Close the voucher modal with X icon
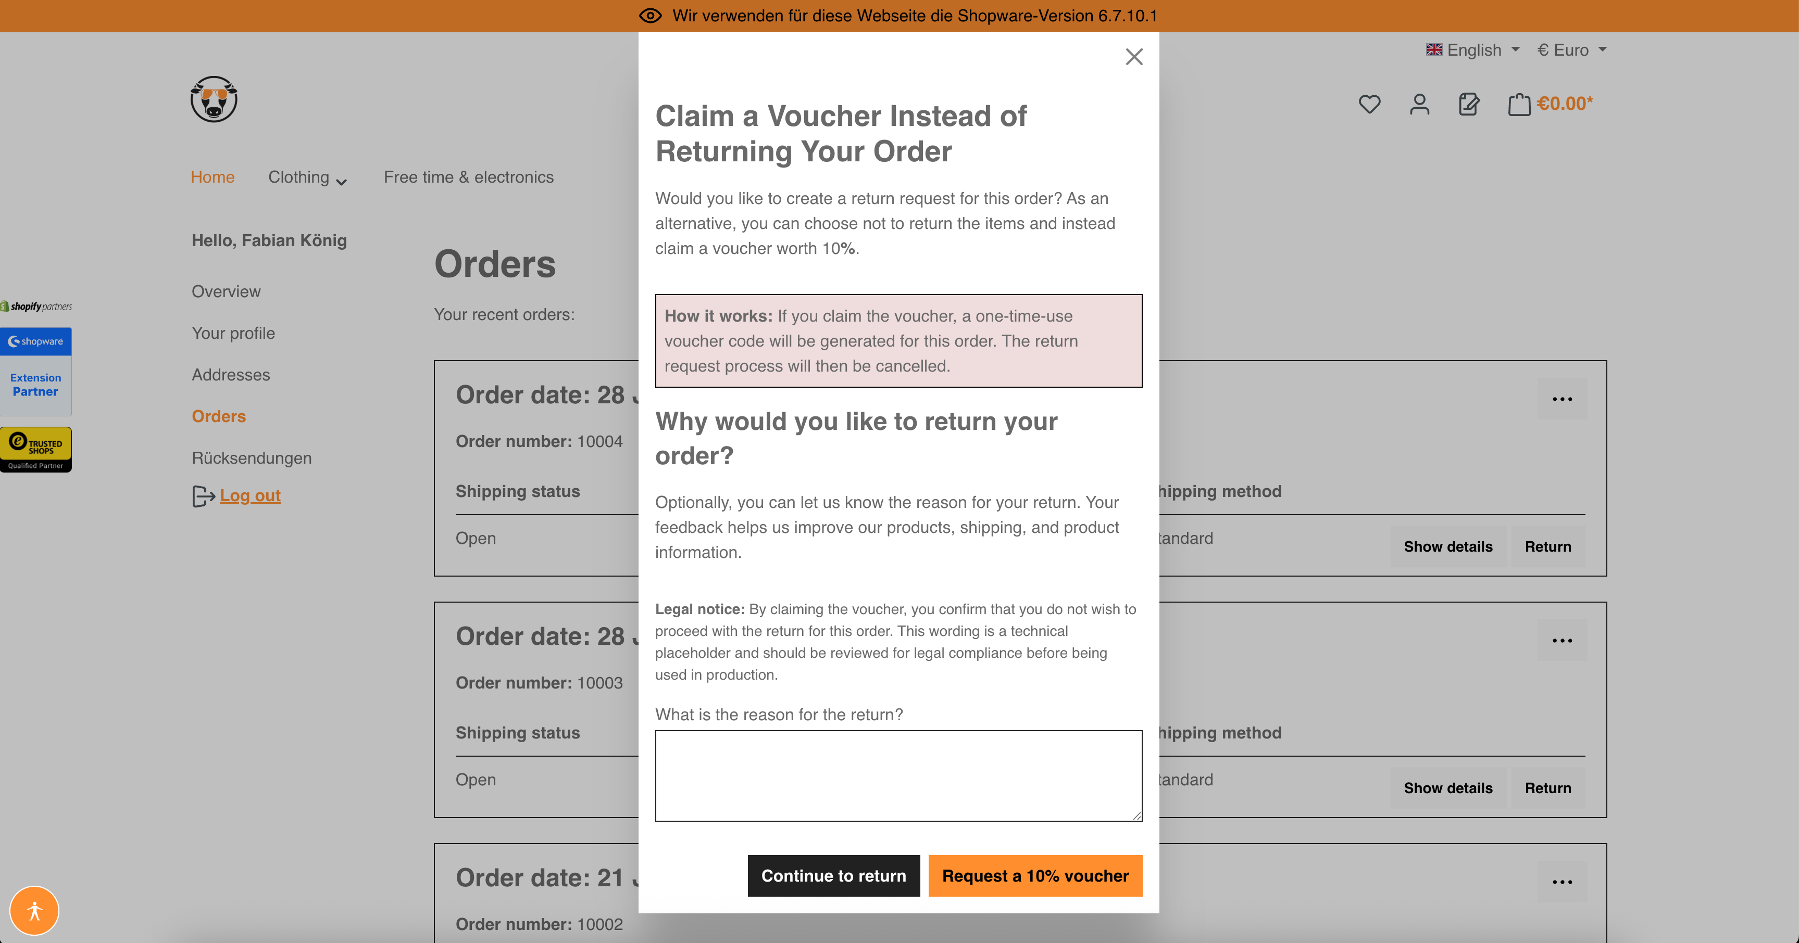 1133,57
